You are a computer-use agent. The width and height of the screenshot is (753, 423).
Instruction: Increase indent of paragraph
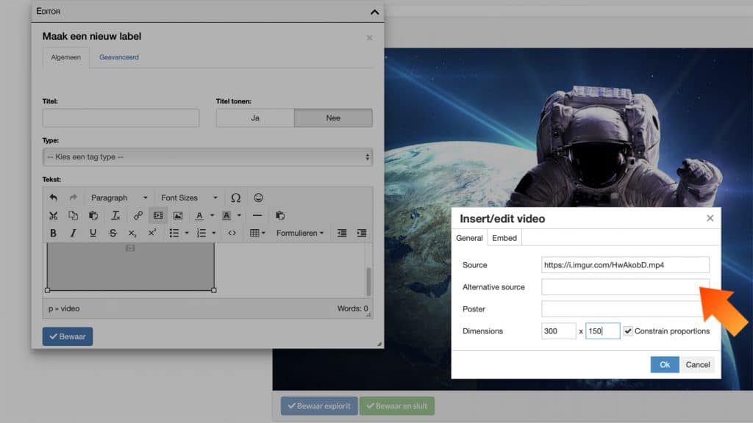(362, 233)
